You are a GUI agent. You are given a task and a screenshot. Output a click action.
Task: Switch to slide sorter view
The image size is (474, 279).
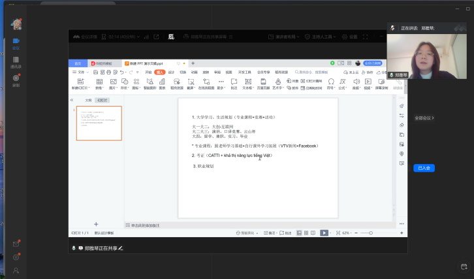point(306,233)
